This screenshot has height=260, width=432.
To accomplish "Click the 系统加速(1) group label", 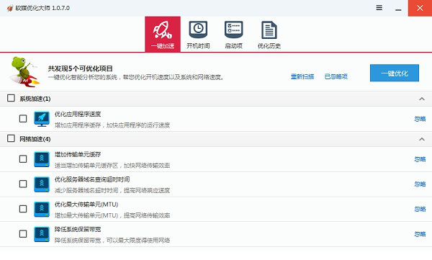I will click(35, 99).
